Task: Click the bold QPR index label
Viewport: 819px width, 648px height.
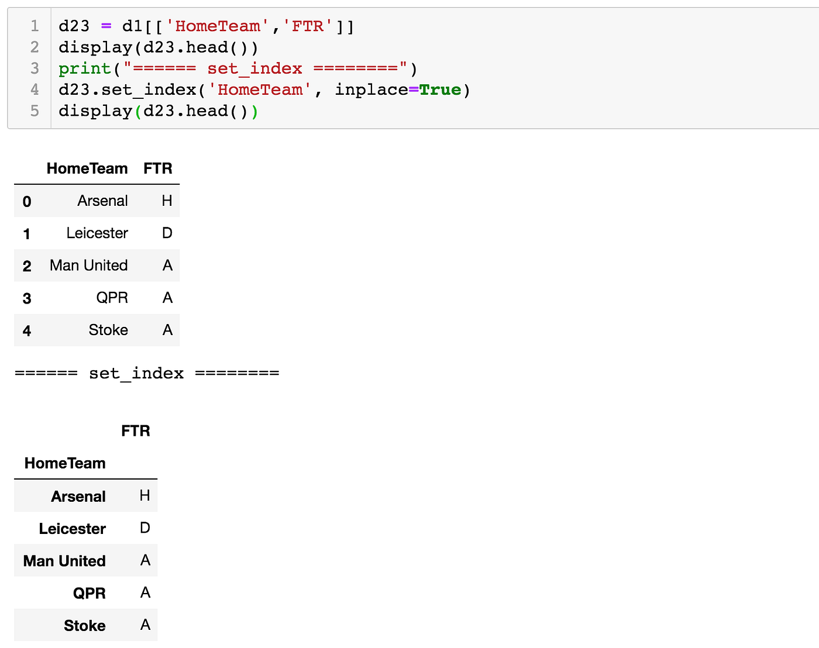Action: tap(90, 593)
